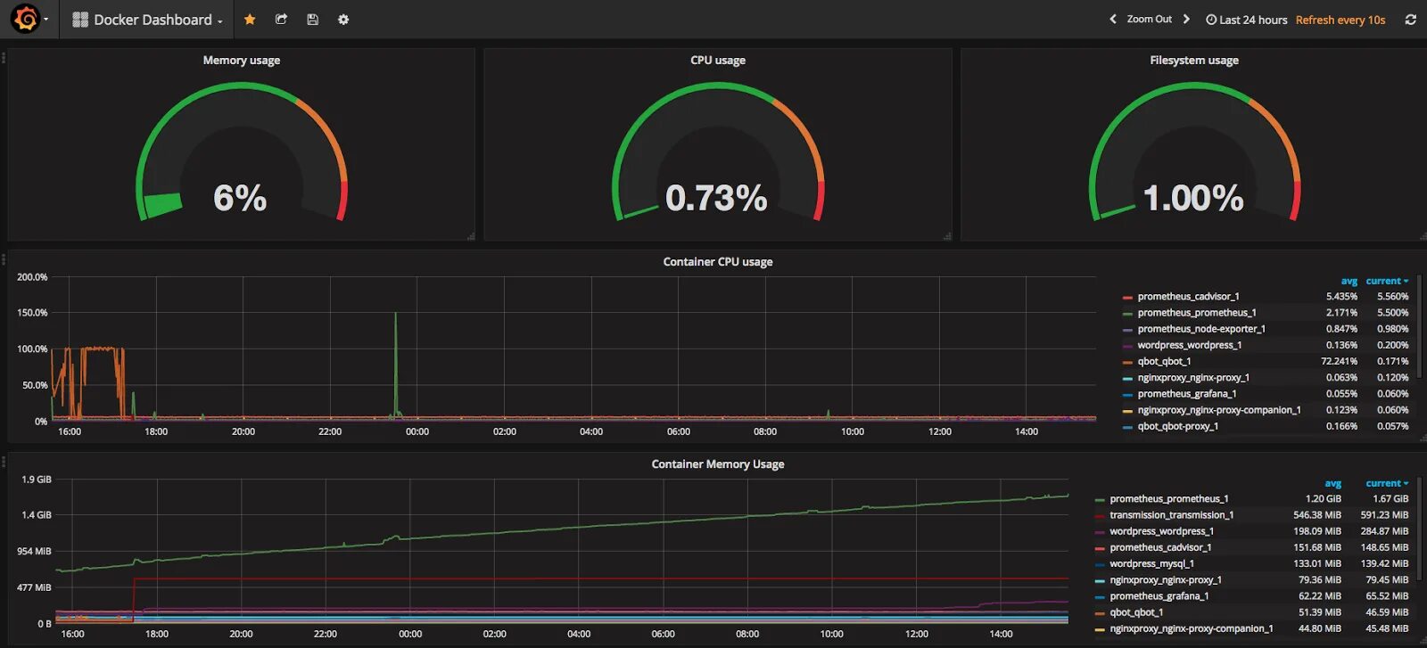Open the Container CPU usage panel menu
This screenshot has width=1427, height=648.
718,261
